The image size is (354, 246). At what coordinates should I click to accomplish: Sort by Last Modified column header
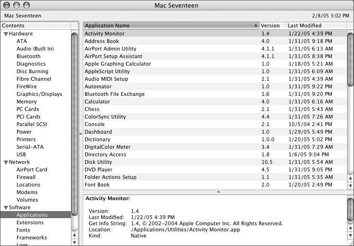pos(316,25)
